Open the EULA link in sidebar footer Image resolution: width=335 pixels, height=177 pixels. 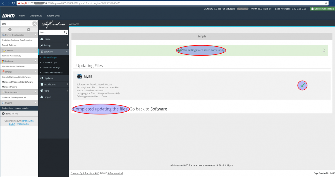pyautogui.click(x=12, y=124)
